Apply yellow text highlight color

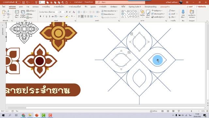pos(67,16)
